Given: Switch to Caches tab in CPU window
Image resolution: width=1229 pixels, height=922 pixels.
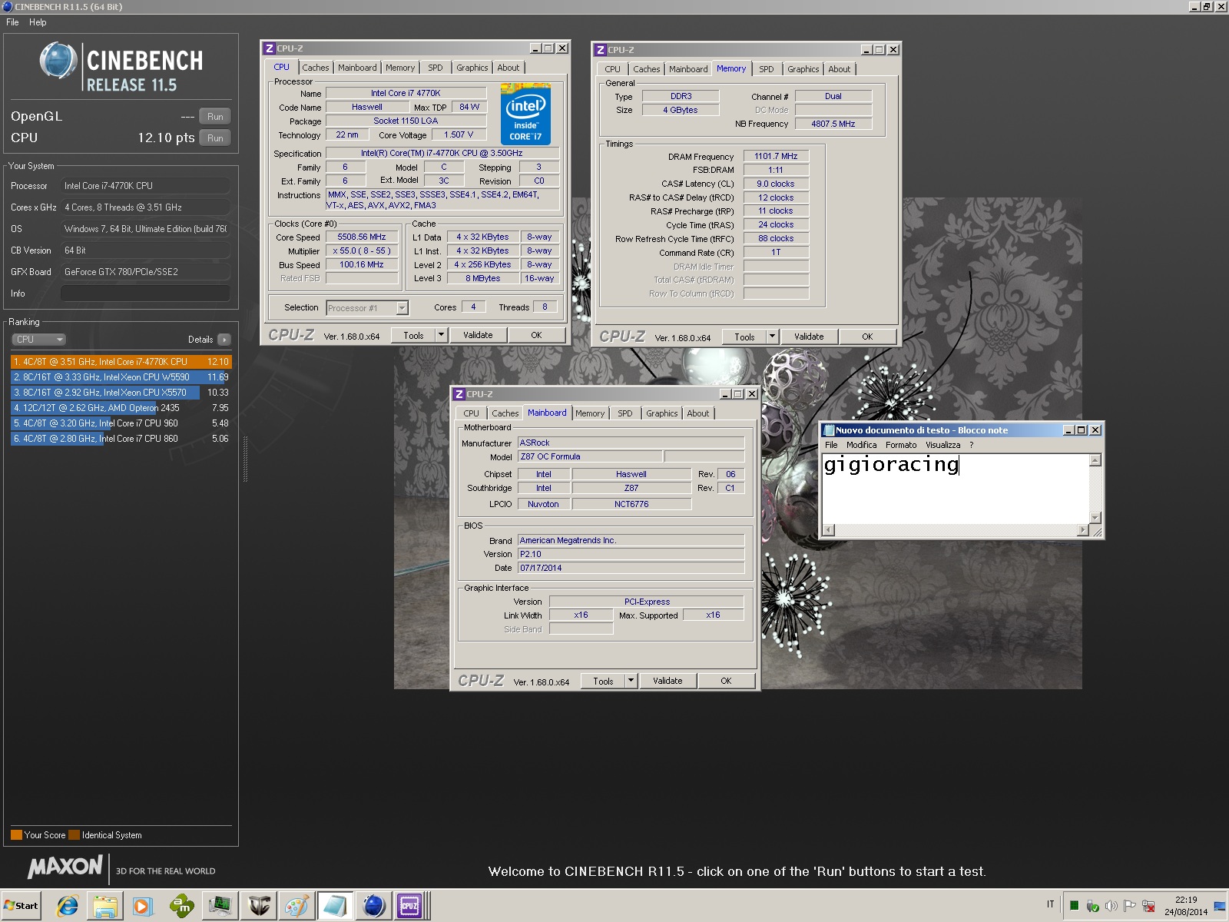Looking at the screenshot, I should tap(315, 68).
